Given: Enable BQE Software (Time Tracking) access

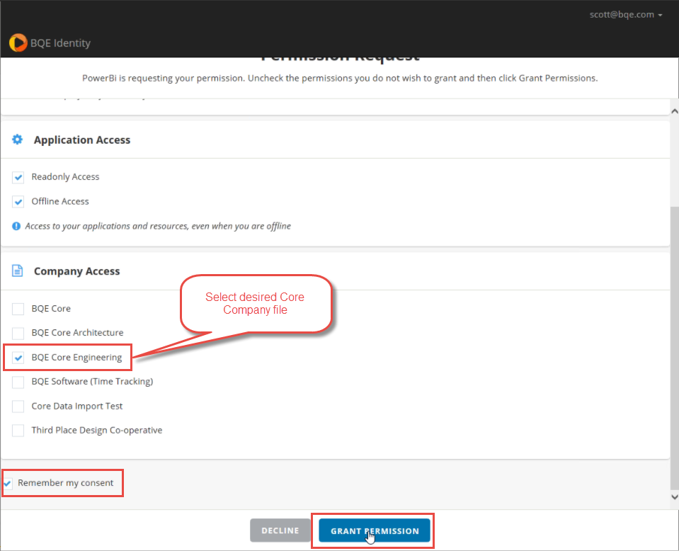Looking at the screenshot, I should click(18, 382).
